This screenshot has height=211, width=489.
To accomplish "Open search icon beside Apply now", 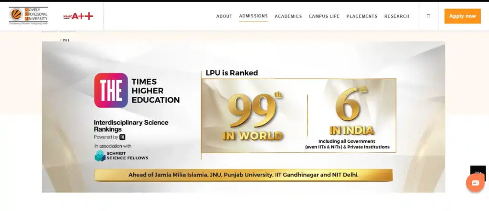I will (x=428, y=16).
